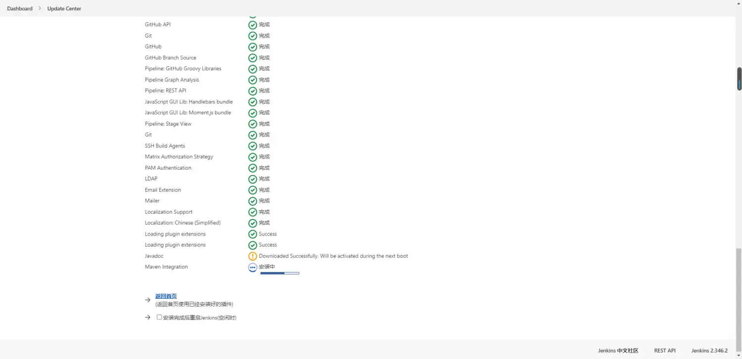The image size is (742, 359).
Task: Open the 返回首页 link
Action: tap(166, 296)
